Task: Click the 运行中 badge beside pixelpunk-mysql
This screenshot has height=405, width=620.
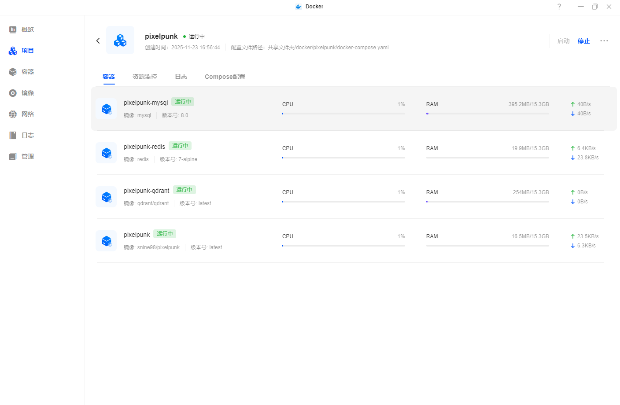Action: [183, 102]
